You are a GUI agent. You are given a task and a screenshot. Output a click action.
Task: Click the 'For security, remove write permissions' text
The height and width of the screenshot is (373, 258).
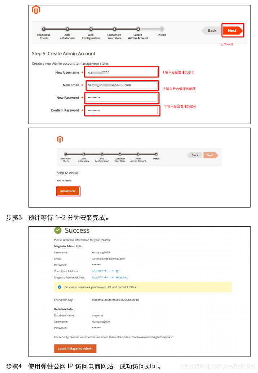click(x=114, y=337)
